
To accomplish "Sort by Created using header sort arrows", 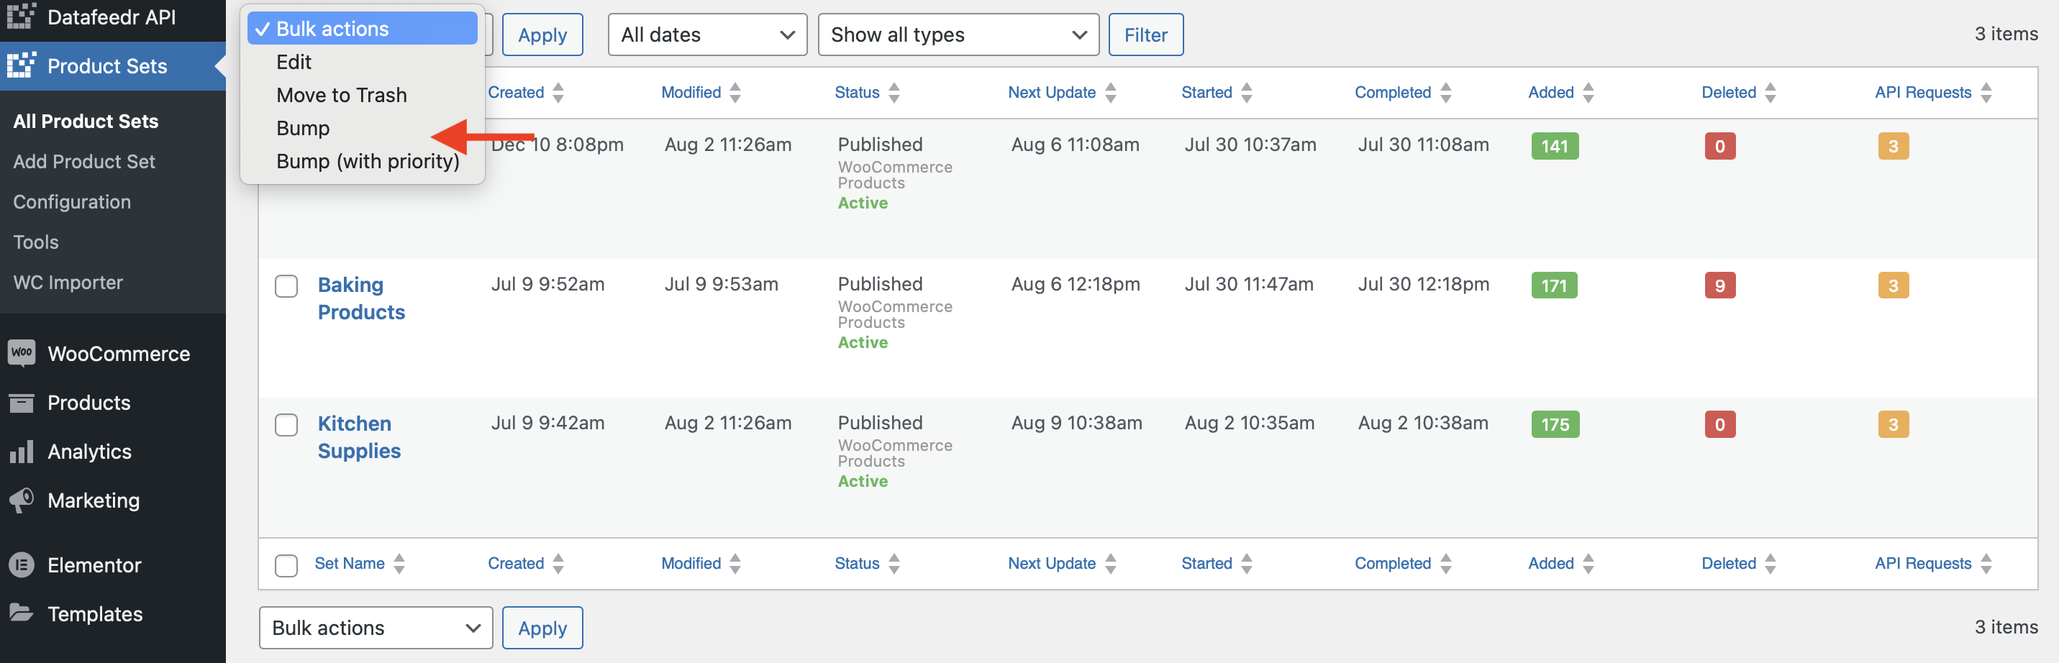I will pos(558,93).
